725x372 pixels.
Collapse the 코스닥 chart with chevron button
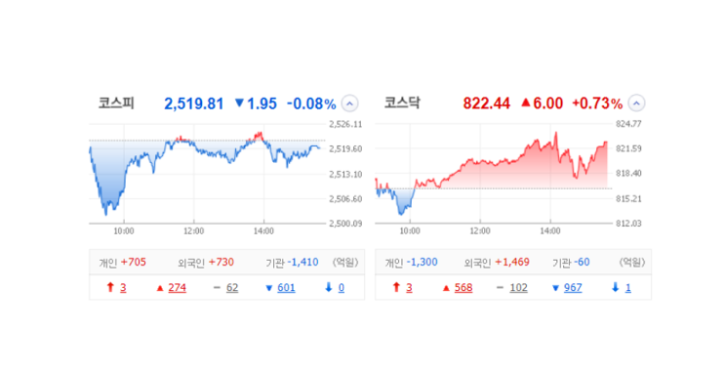636,103
